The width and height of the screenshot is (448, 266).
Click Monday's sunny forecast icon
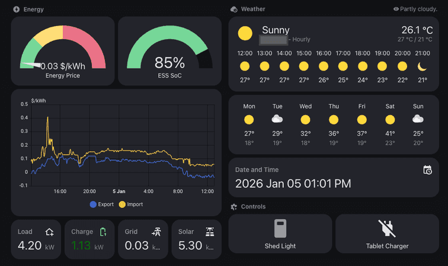[x=249, y=120]
